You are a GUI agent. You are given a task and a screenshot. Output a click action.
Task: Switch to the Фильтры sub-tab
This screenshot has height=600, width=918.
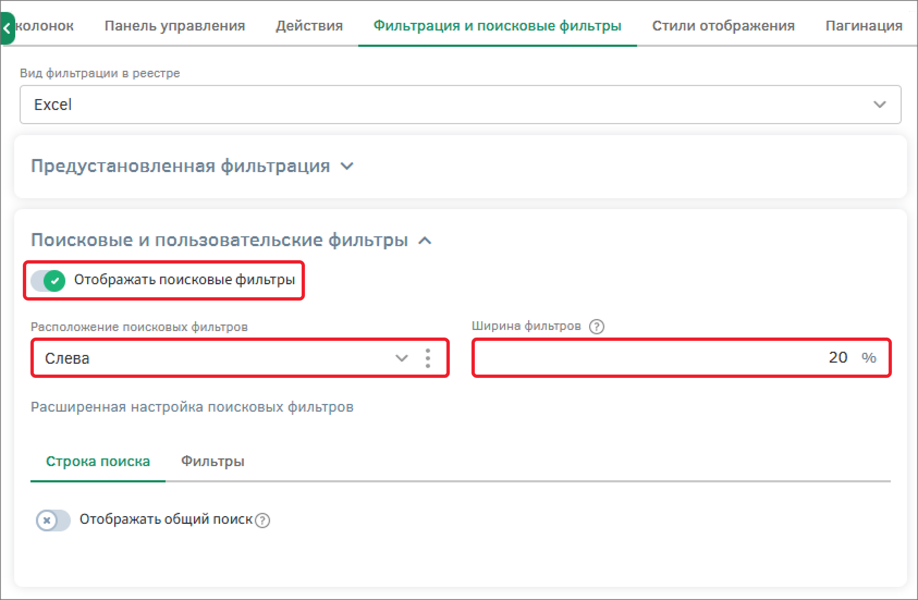pos(212,462)
